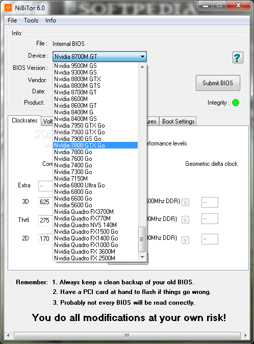The height and width of the screenshot is (344, 254).
Task: Click the bottom horizontal scrollbar thumb
Action: pos(127,335)
